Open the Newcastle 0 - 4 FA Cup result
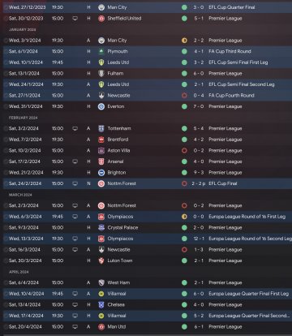 [x=199, y=95]
